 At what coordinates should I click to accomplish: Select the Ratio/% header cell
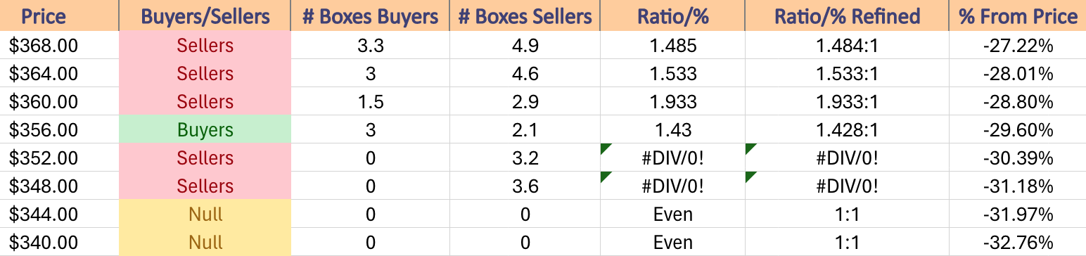tap(672, 15)
